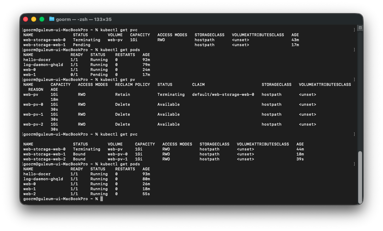The image size is (383, 231).
Task: Click 'web-pv-1' in the web-storage-web-2 row
Action: [x=117, y=159]
